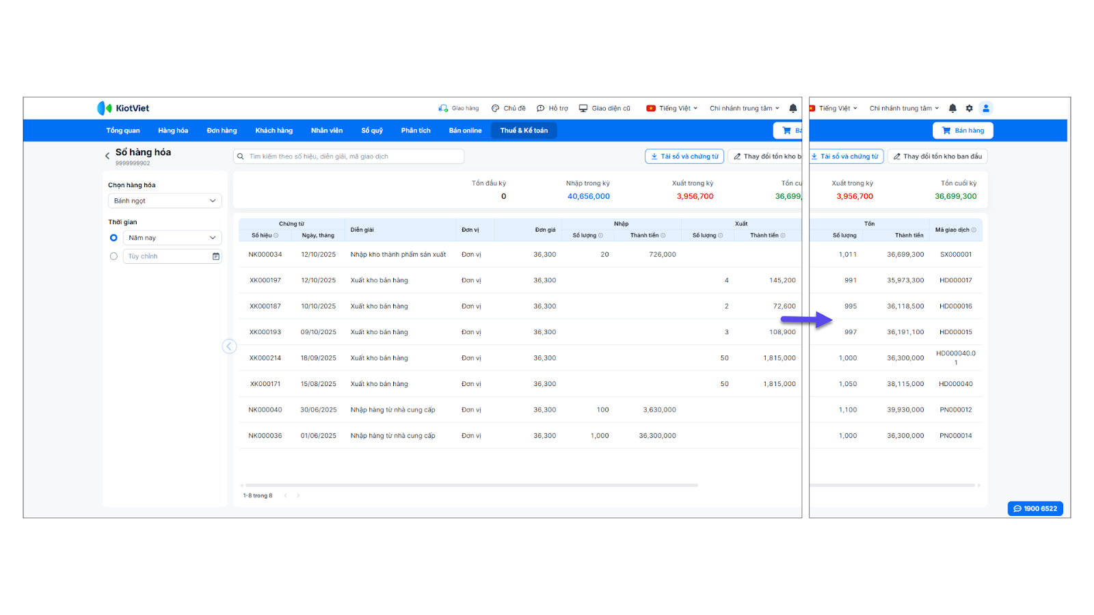Open the Hàng hóa menu

click(x=172, y=131)
